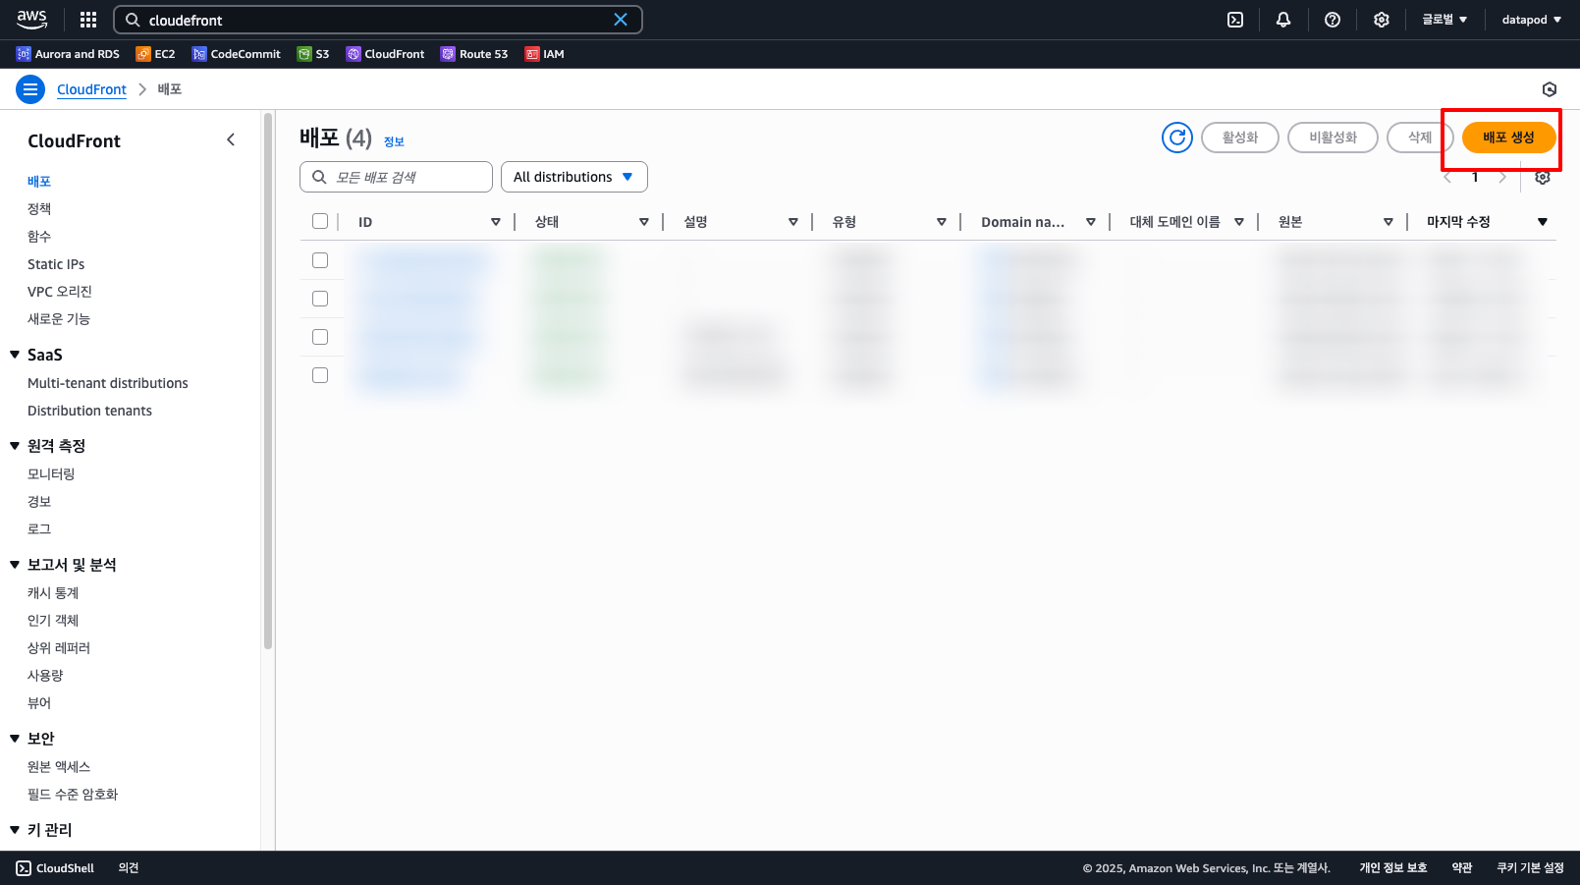Collapse the 보고서 및 분석 section
This screenshot has height=885, width=1580.
15,565
